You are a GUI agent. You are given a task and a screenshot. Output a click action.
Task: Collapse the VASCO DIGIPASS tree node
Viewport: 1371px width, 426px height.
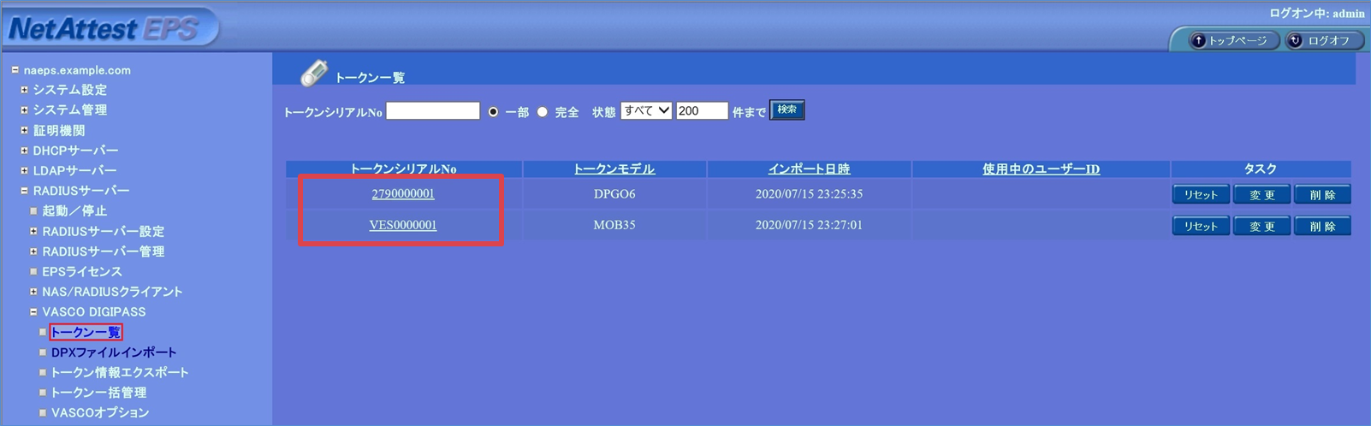pos(33,312)
